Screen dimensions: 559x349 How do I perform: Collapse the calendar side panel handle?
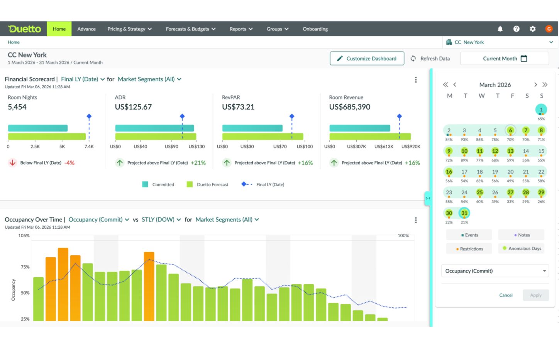click(428, 198)
